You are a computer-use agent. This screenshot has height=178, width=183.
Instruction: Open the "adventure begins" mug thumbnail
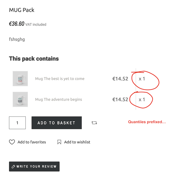tap(20, 99)
